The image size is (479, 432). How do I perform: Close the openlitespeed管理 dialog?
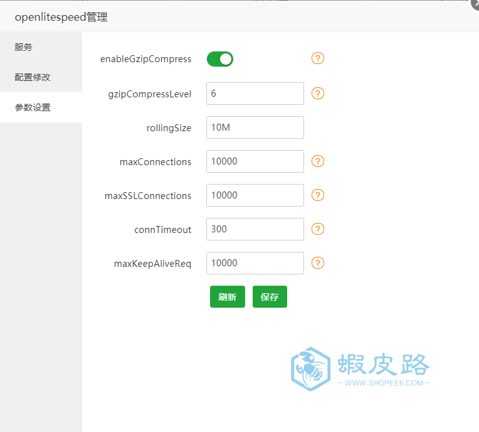click(475, 4)
